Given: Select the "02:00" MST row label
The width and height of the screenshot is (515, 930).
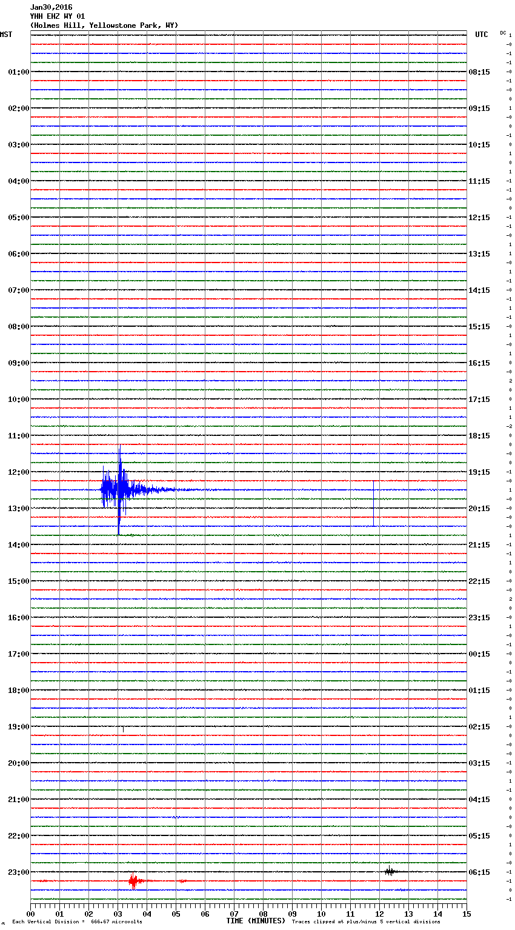Looking at the screenshot, I should (x=18, y=109).
